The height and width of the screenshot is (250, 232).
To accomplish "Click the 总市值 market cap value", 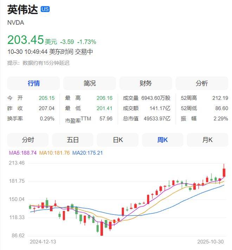I will [x=157, y=119].
